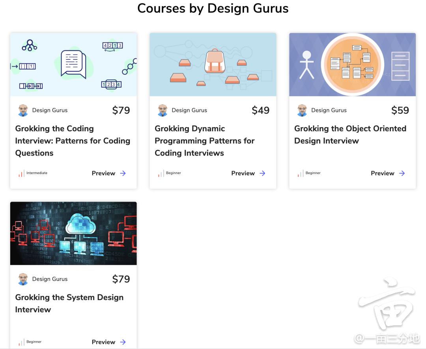Screen dimensions: 426x349
Task: Click arrow icon beside Preview on System Design card
Action: tap(123, 342)
